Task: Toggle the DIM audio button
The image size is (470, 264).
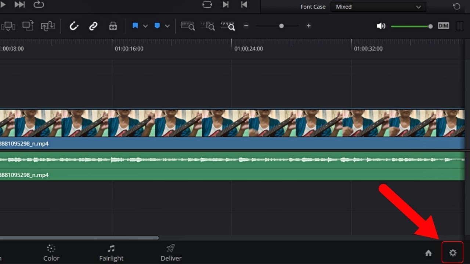Action: pos(443,26)
